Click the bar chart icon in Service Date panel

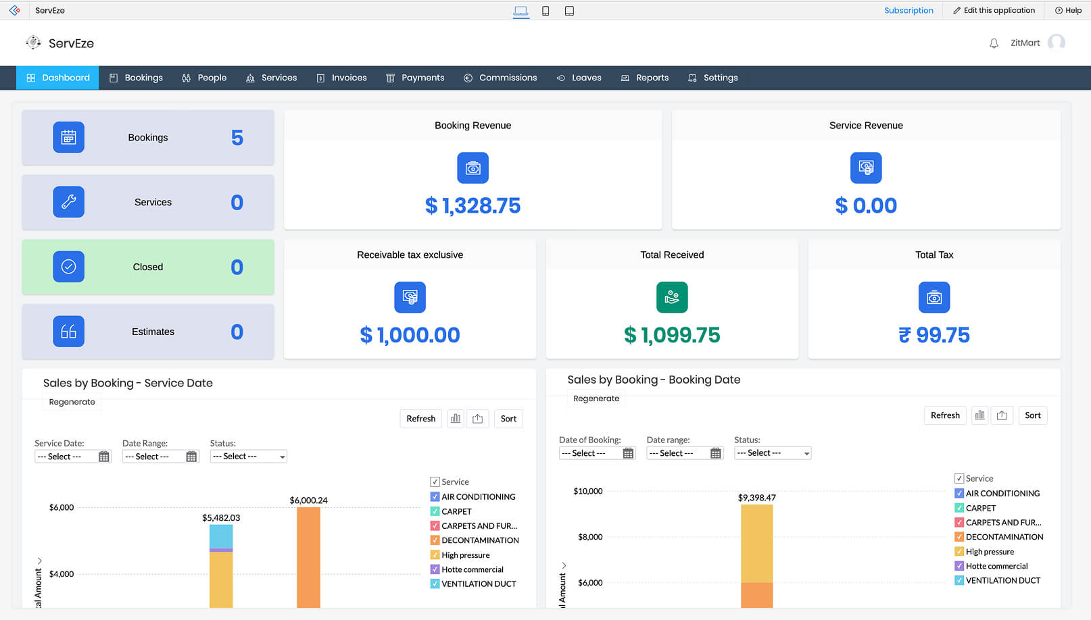[456, 419]
